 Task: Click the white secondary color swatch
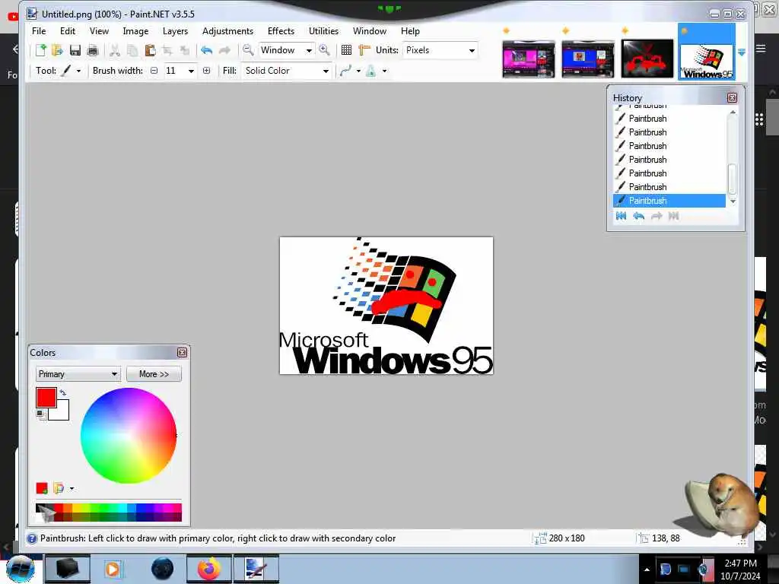[x=62, y=413]
